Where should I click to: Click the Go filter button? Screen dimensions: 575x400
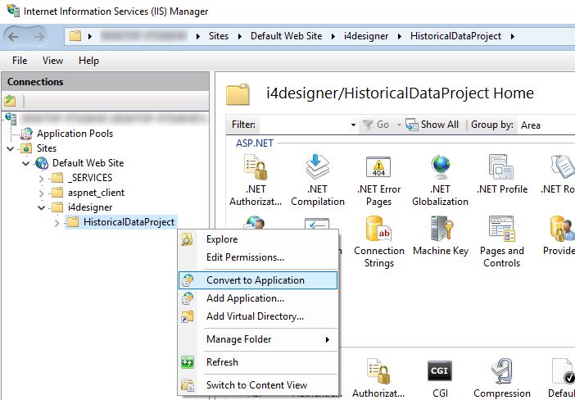coord(375,125)
